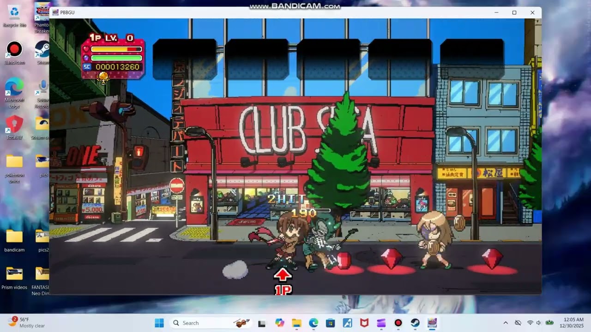Open Microsoft Edge from the taskbar

[314, 323]
